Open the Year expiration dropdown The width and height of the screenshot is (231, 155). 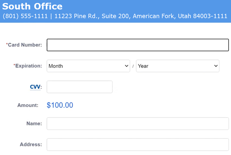pyautogui.click(x=177, y=66)
